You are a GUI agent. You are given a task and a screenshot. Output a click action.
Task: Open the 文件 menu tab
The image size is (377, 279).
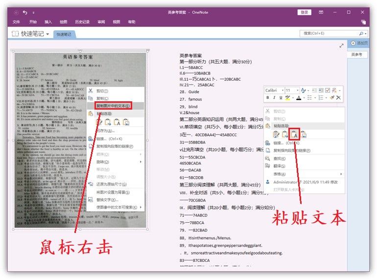coord(16,22)
